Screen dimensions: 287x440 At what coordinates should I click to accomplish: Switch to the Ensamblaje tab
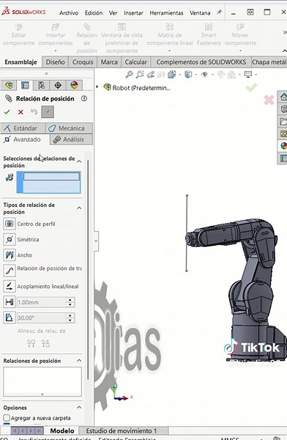(20, 62)
